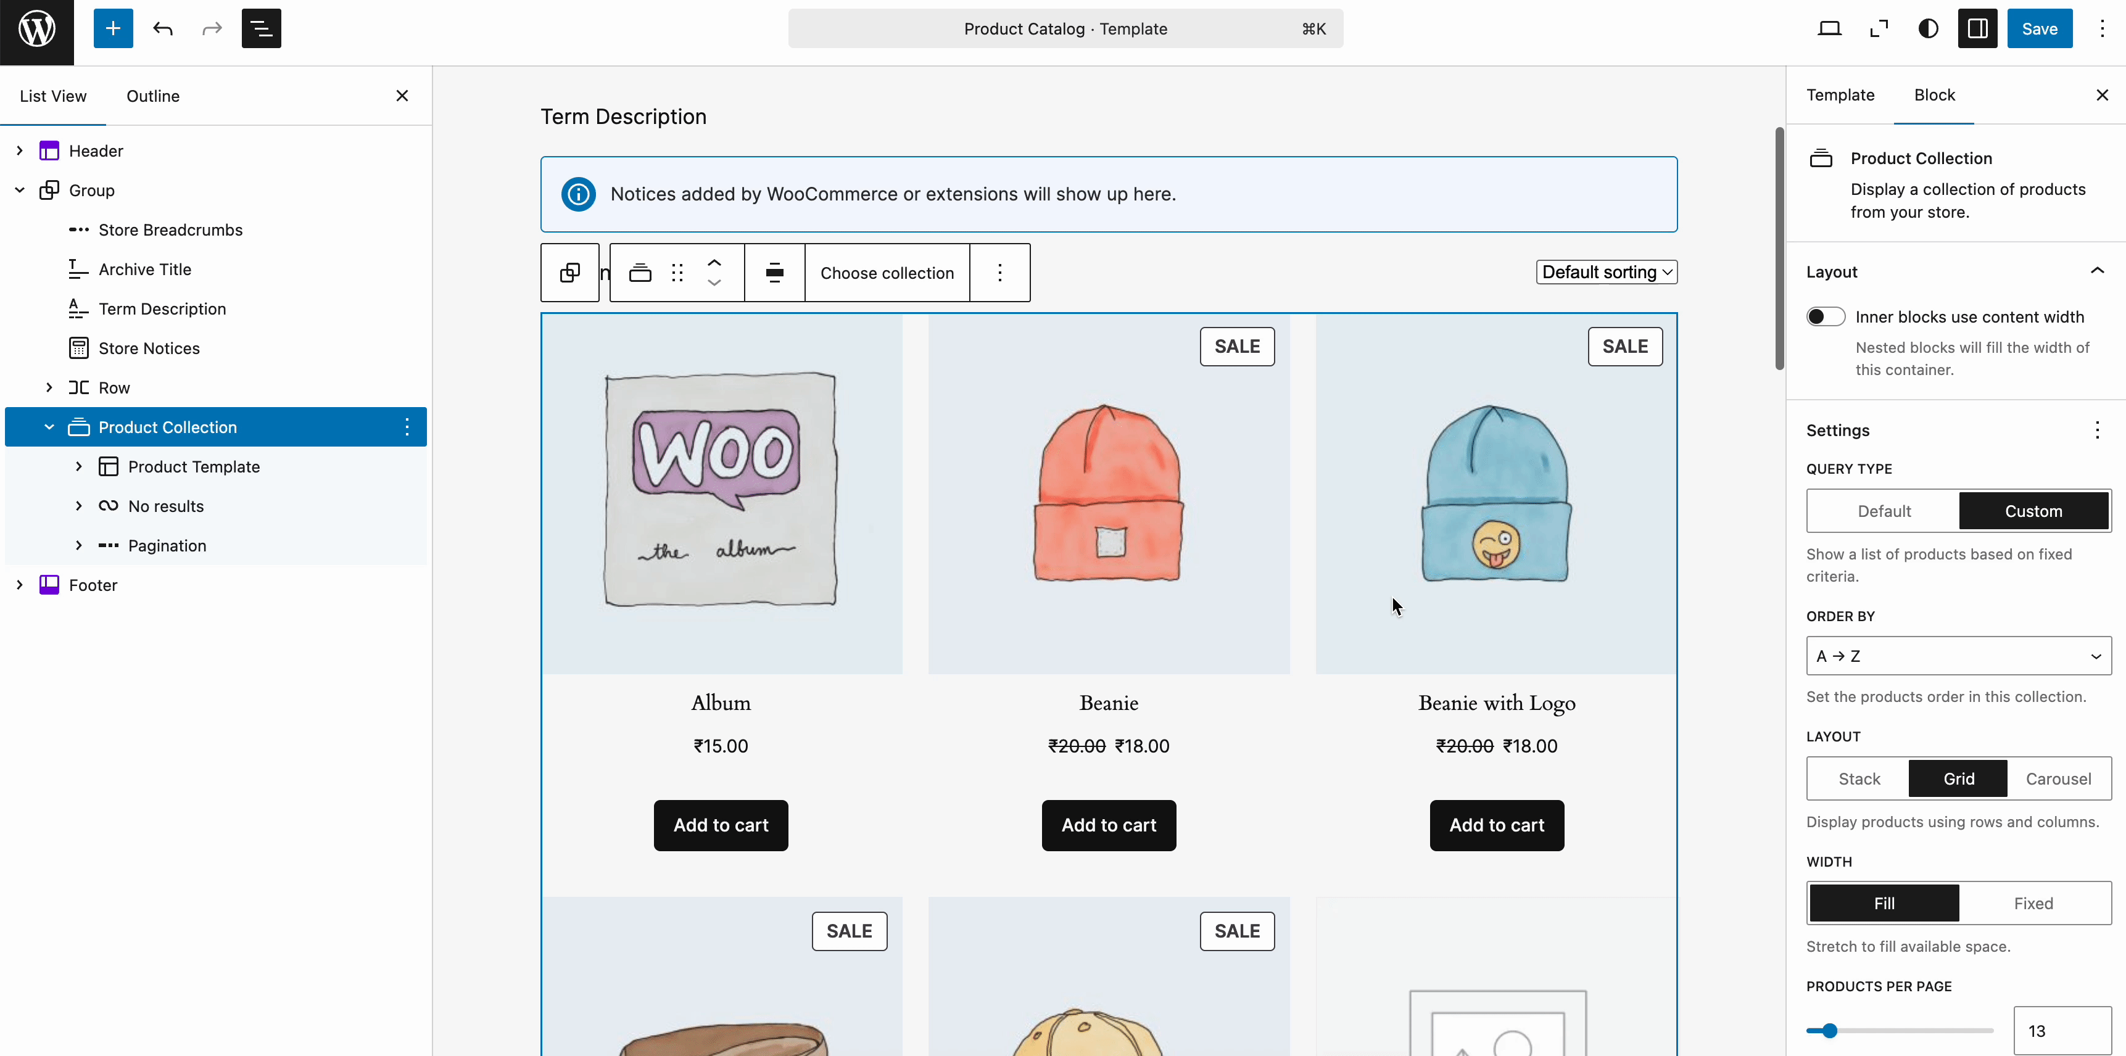Viewport: 2126px width, 1056px height.
Task: Expand the Row item in List View
Action: point(49,387)
